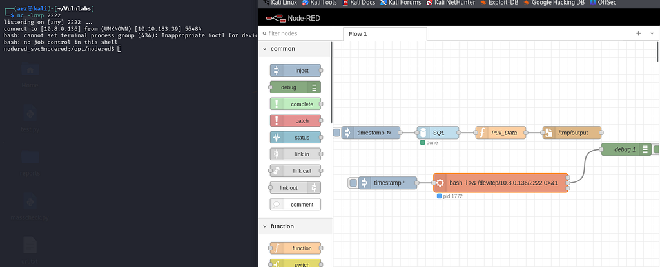Toggle the debug 1 node output button
The width and height of the screenshot is (660, 267).
coord(656,149)
